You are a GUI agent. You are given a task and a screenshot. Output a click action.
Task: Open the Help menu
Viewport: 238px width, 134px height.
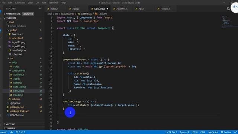point(63,3)
